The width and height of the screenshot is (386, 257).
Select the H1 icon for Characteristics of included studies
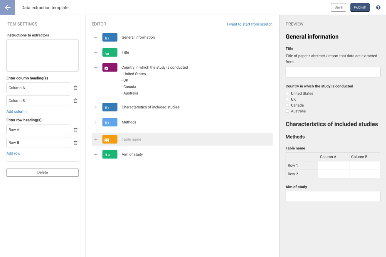(x=110, y=107)
